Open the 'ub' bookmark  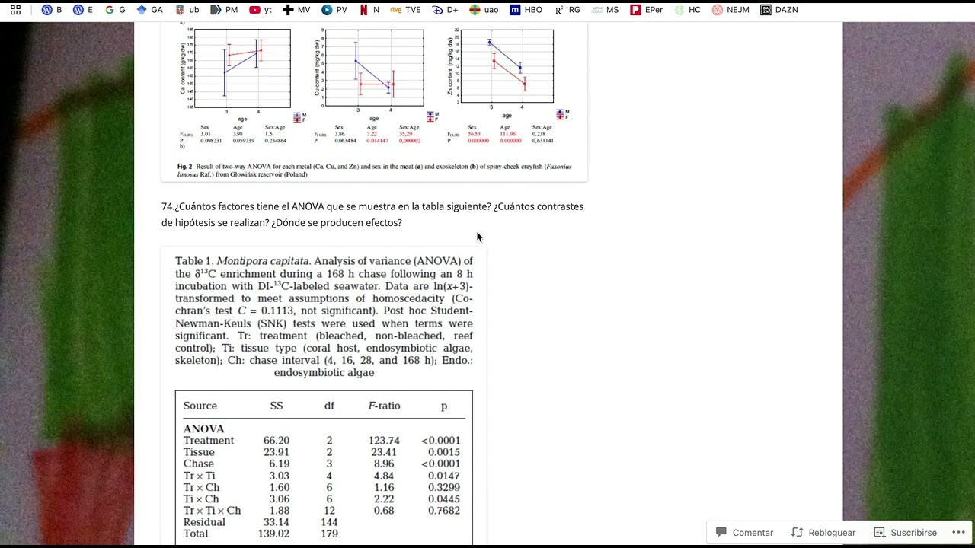point(187,10)
